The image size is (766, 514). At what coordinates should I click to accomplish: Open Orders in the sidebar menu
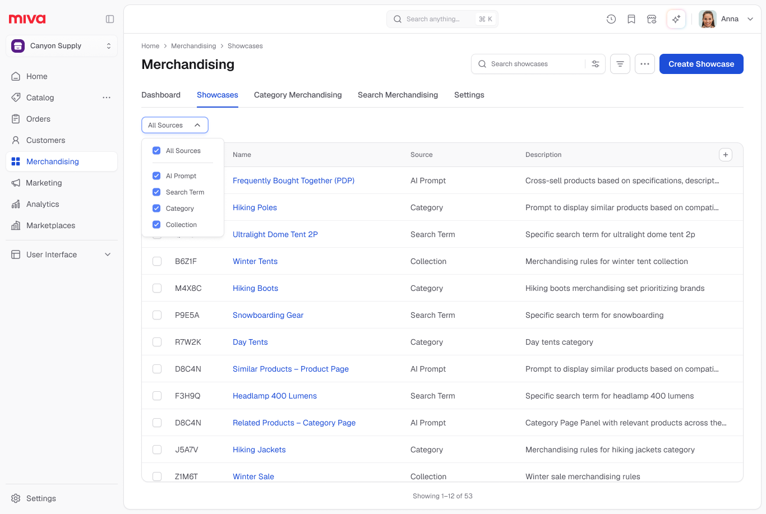tap(62, 119)
